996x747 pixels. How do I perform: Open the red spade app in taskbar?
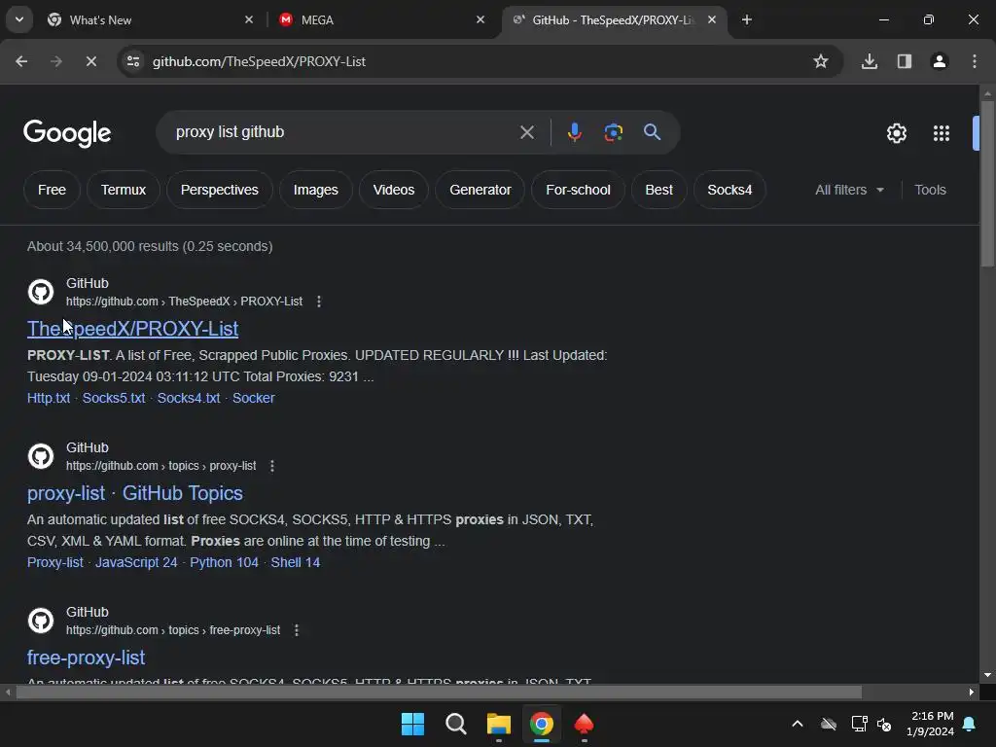[x=584, y=724]
